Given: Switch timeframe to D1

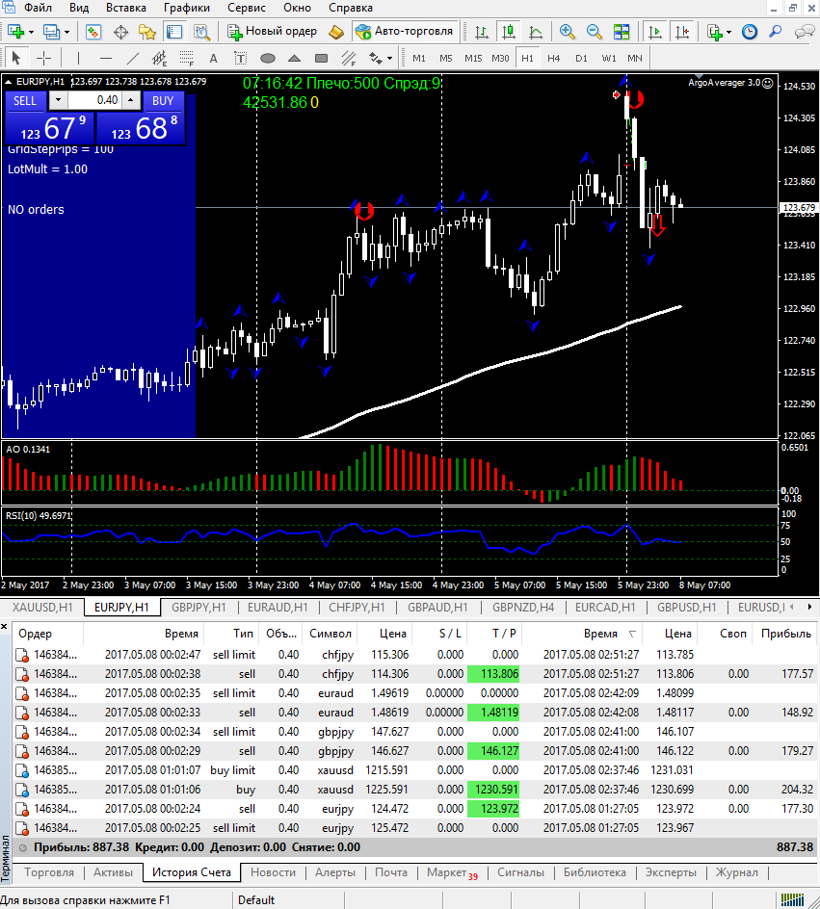Looking at the screenshot, I should coord(581,58).
